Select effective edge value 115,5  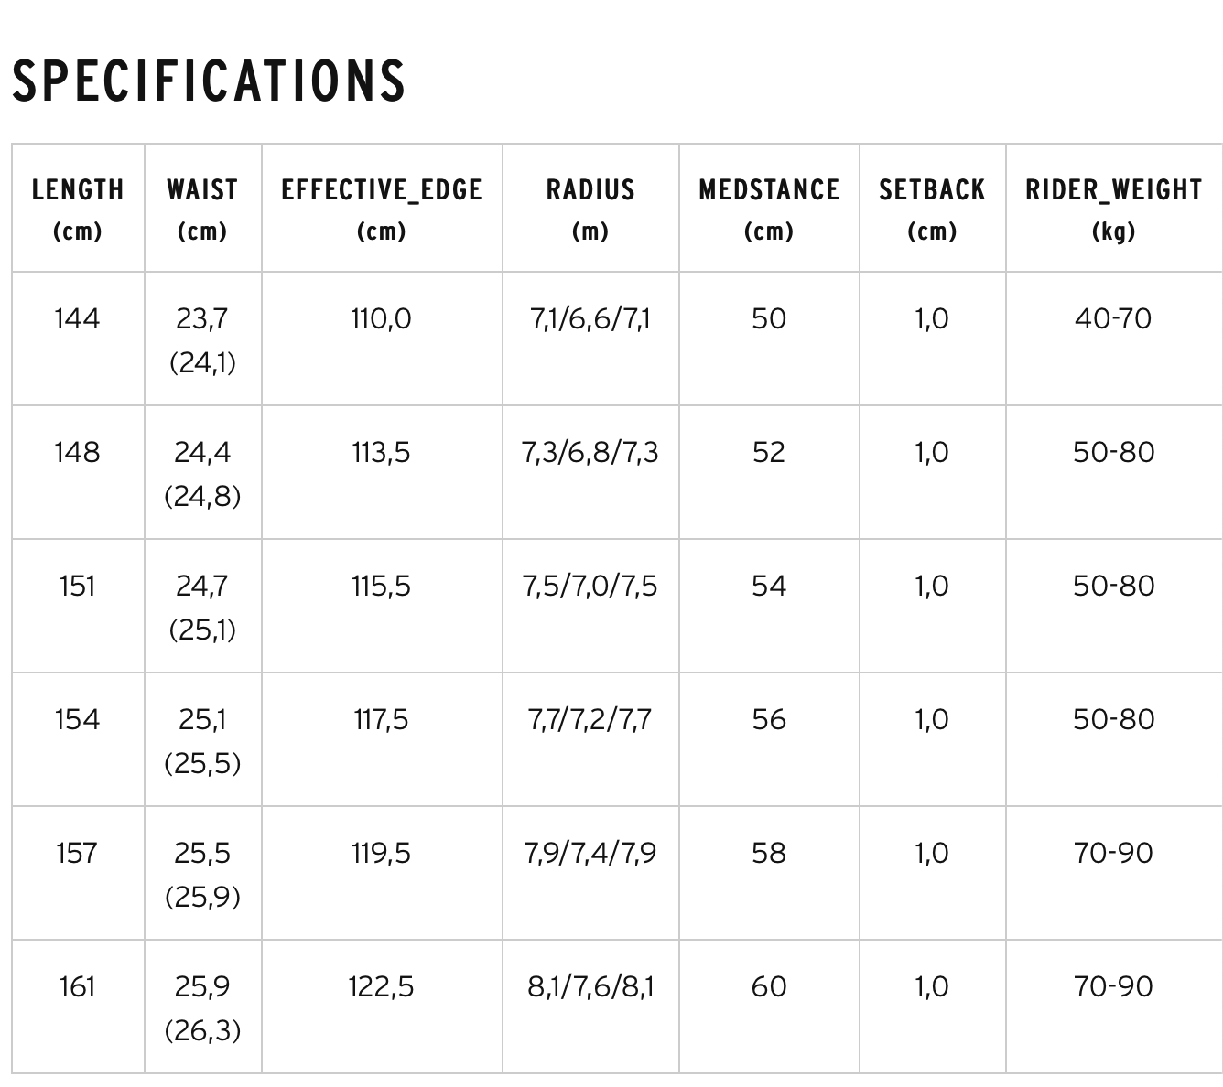click(x=382, y=587)
